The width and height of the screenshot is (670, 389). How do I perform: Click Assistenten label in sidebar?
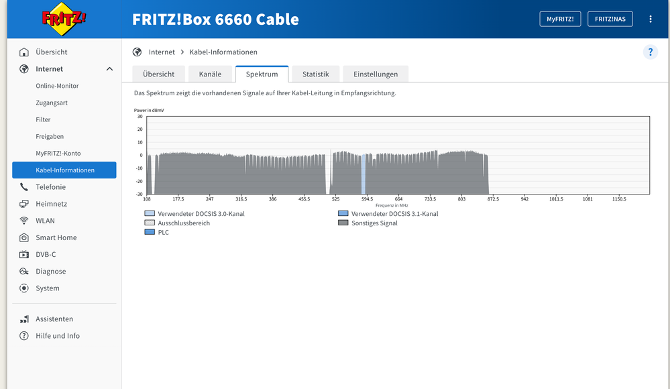(x=54, y=319)
